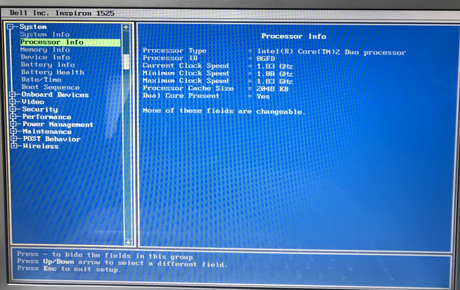Click the Processor Type label

tap(174, 50)
